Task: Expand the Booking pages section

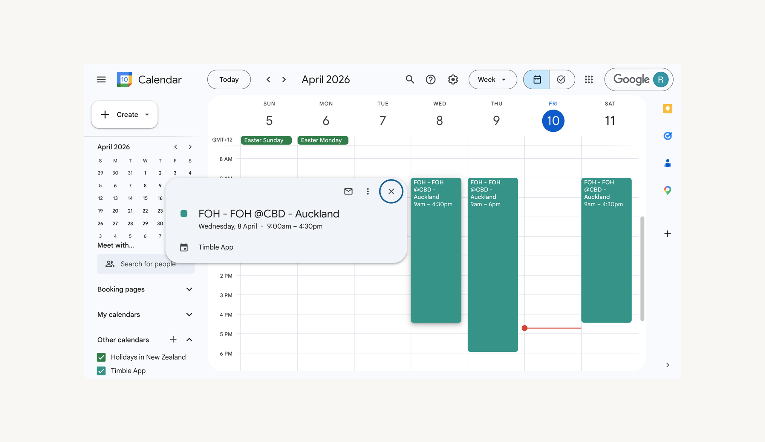Action: [189, 289]
